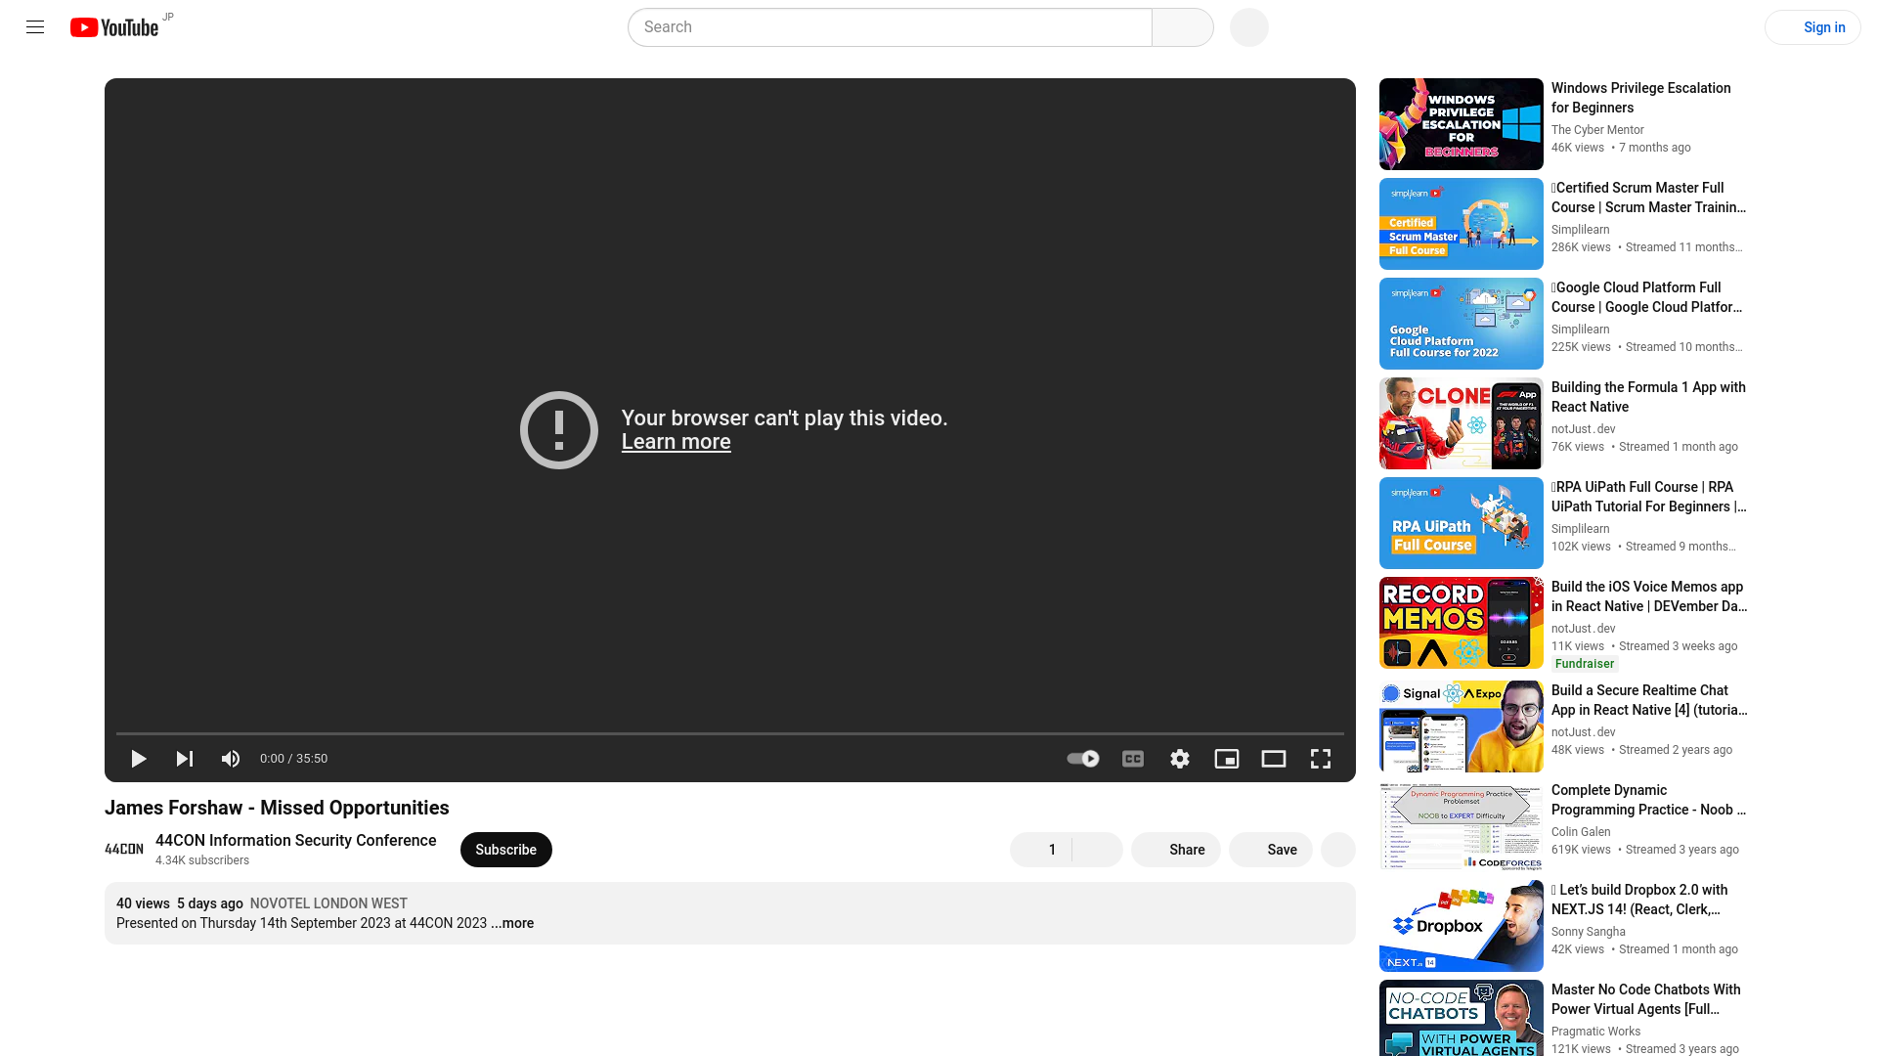1877x1056 pixels.
Task: Click the video title James Forshaw
Action: [x=277, y=808]
